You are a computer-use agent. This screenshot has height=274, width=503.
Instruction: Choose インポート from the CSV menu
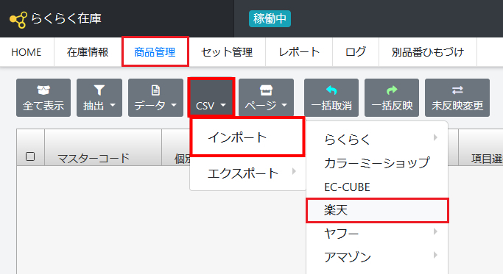(x=247, y=137)
